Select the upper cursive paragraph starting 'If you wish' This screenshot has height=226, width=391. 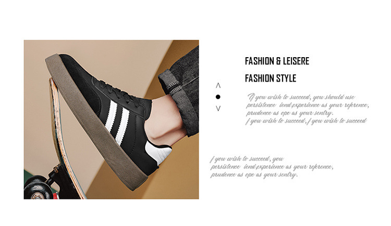307,109
